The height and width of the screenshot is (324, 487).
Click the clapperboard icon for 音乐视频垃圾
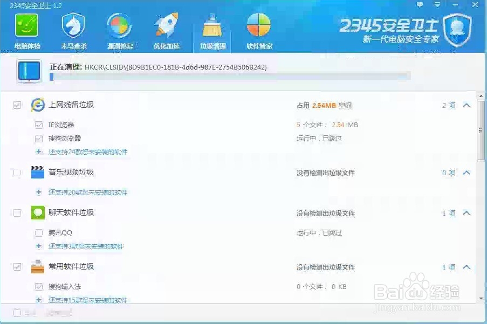38,172
